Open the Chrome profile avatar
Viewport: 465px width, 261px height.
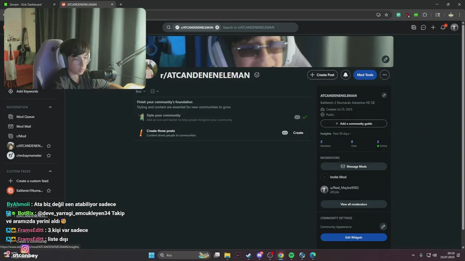point(451,15)
